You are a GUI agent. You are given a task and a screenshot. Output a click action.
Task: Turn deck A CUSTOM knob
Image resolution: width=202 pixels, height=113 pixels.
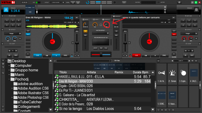click(x=28, y=54)
